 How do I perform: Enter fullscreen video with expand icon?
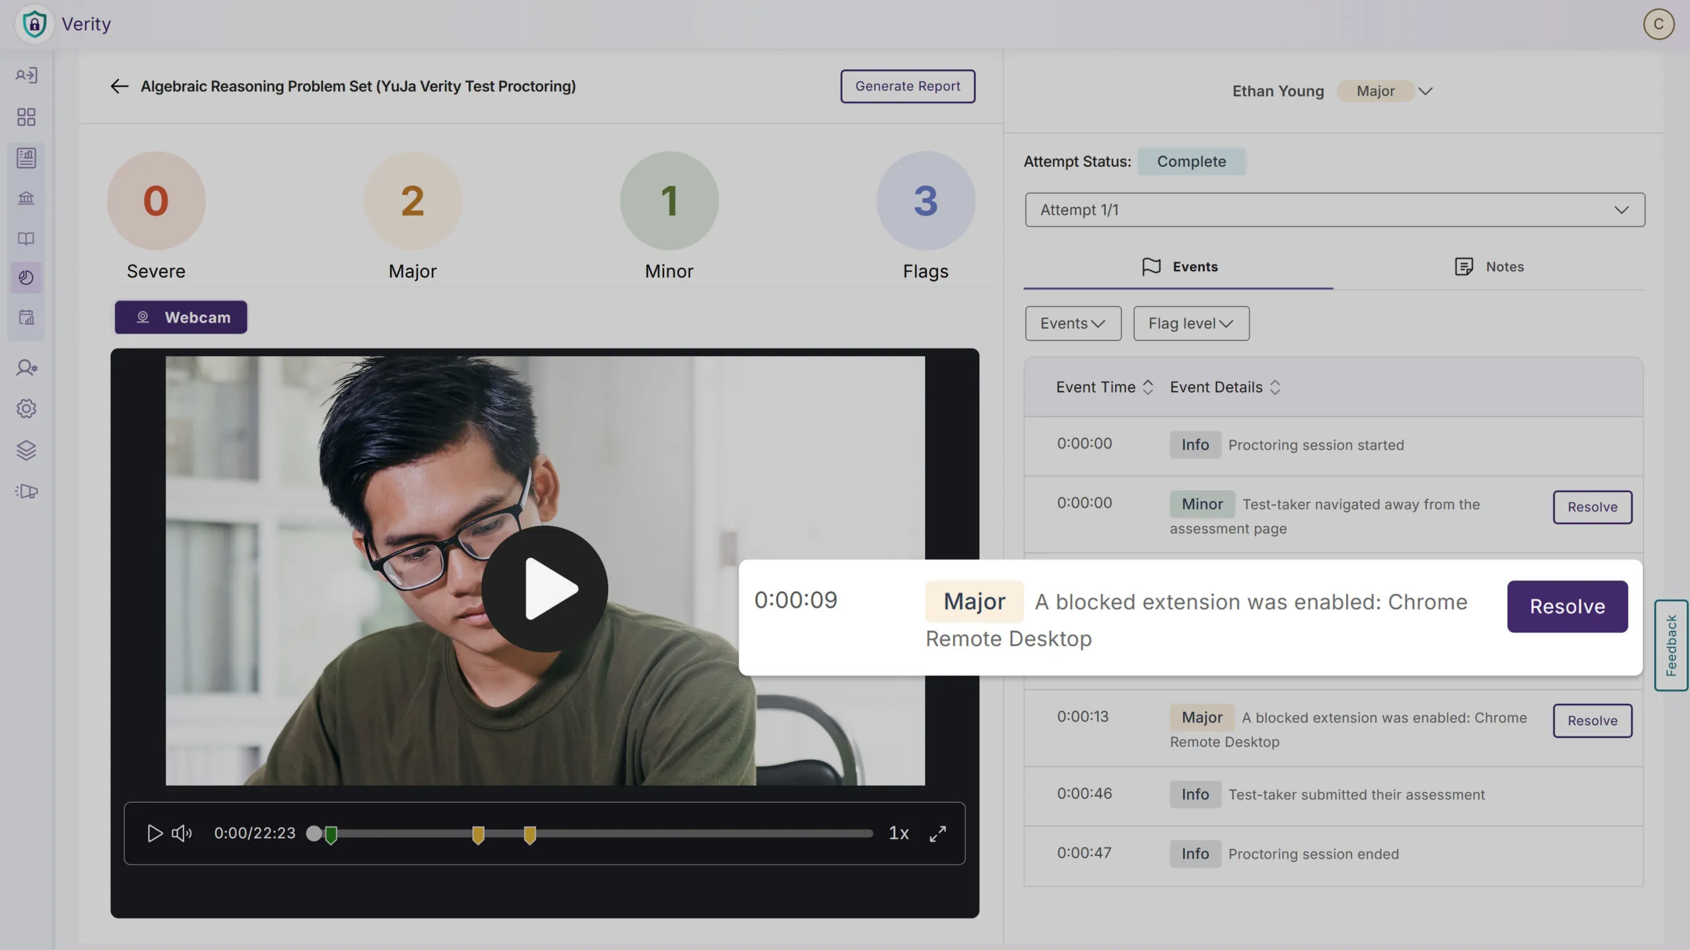click(x=937, y=834)
